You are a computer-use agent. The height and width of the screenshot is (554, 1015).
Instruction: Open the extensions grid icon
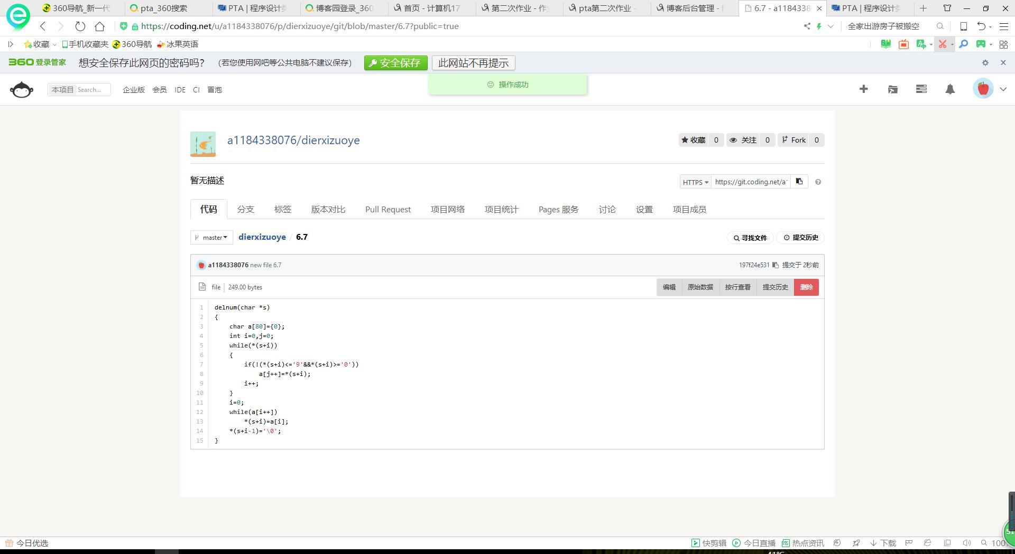tap(1003, 44)
